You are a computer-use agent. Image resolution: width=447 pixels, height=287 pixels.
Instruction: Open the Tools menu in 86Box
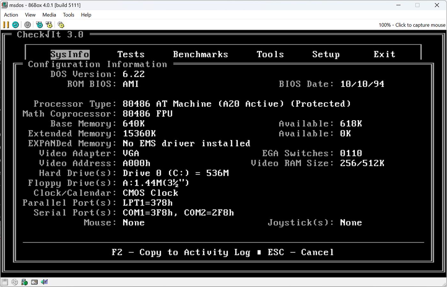[x=68, y=15]
